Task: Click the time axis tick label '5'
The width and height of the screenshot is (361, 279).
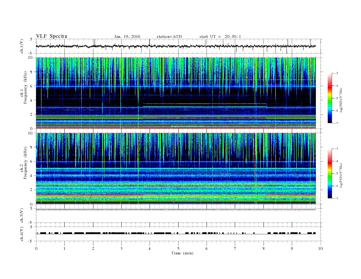Action: tap(178, 248)
